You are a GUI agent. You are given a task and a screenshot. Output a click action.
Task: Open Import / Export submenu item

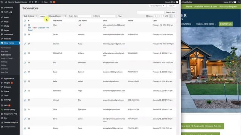tap(7, 58)
